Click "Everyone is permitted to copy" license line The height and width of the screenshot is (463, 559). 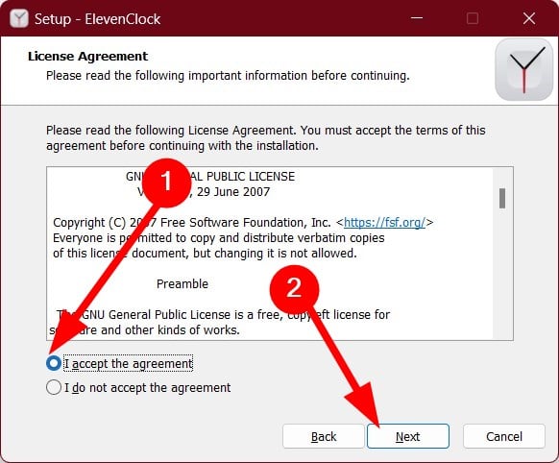(x=219, y=237)
